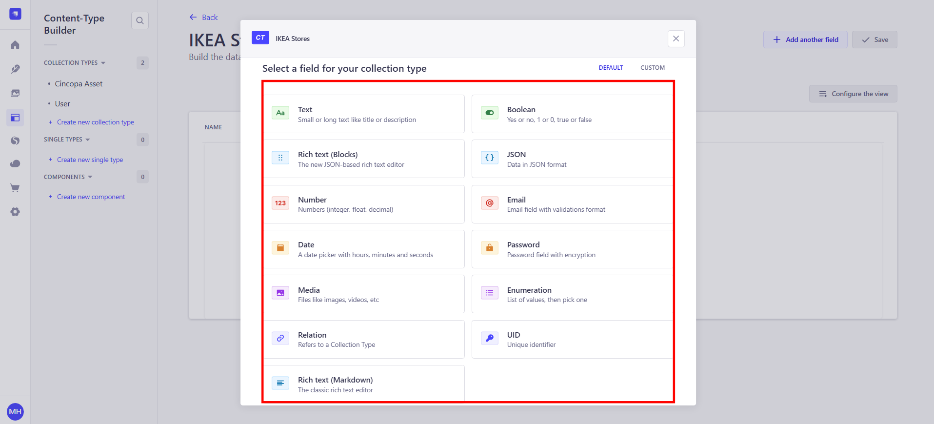Image resolution: width=934 pixels, height=424 pixels.
Task: Collapse the Collection Types section
Action: [75, 63]
